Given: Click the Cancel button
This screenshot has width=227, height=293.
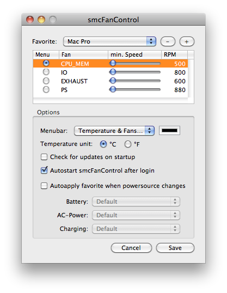Looking at the screenshot, I should pyautogui.click(x=131, y=248).
